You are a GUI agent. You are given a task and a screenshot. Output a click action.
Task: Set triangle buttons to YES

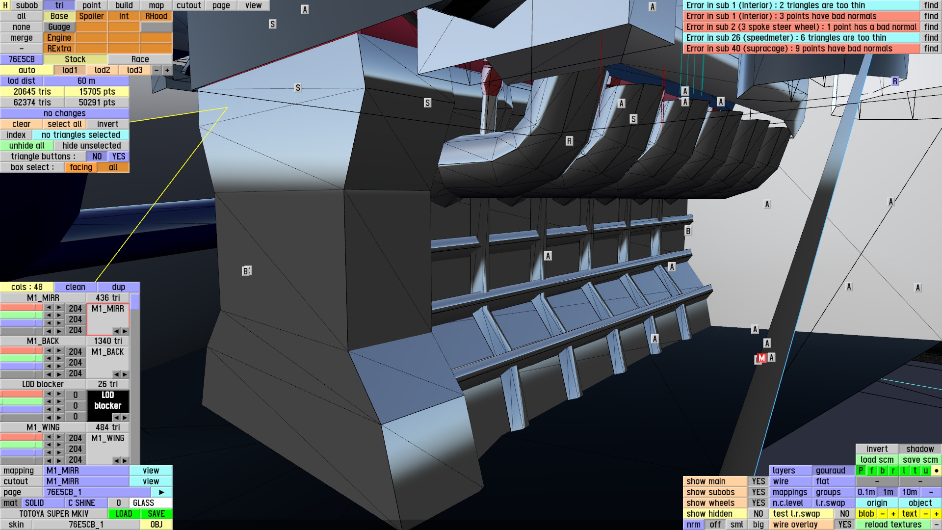click(x=119, y=157)
